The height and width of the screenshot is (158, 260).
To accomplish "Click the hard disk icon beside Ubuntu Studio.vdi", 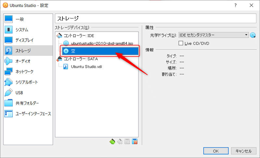I will (x=66, y=67).
